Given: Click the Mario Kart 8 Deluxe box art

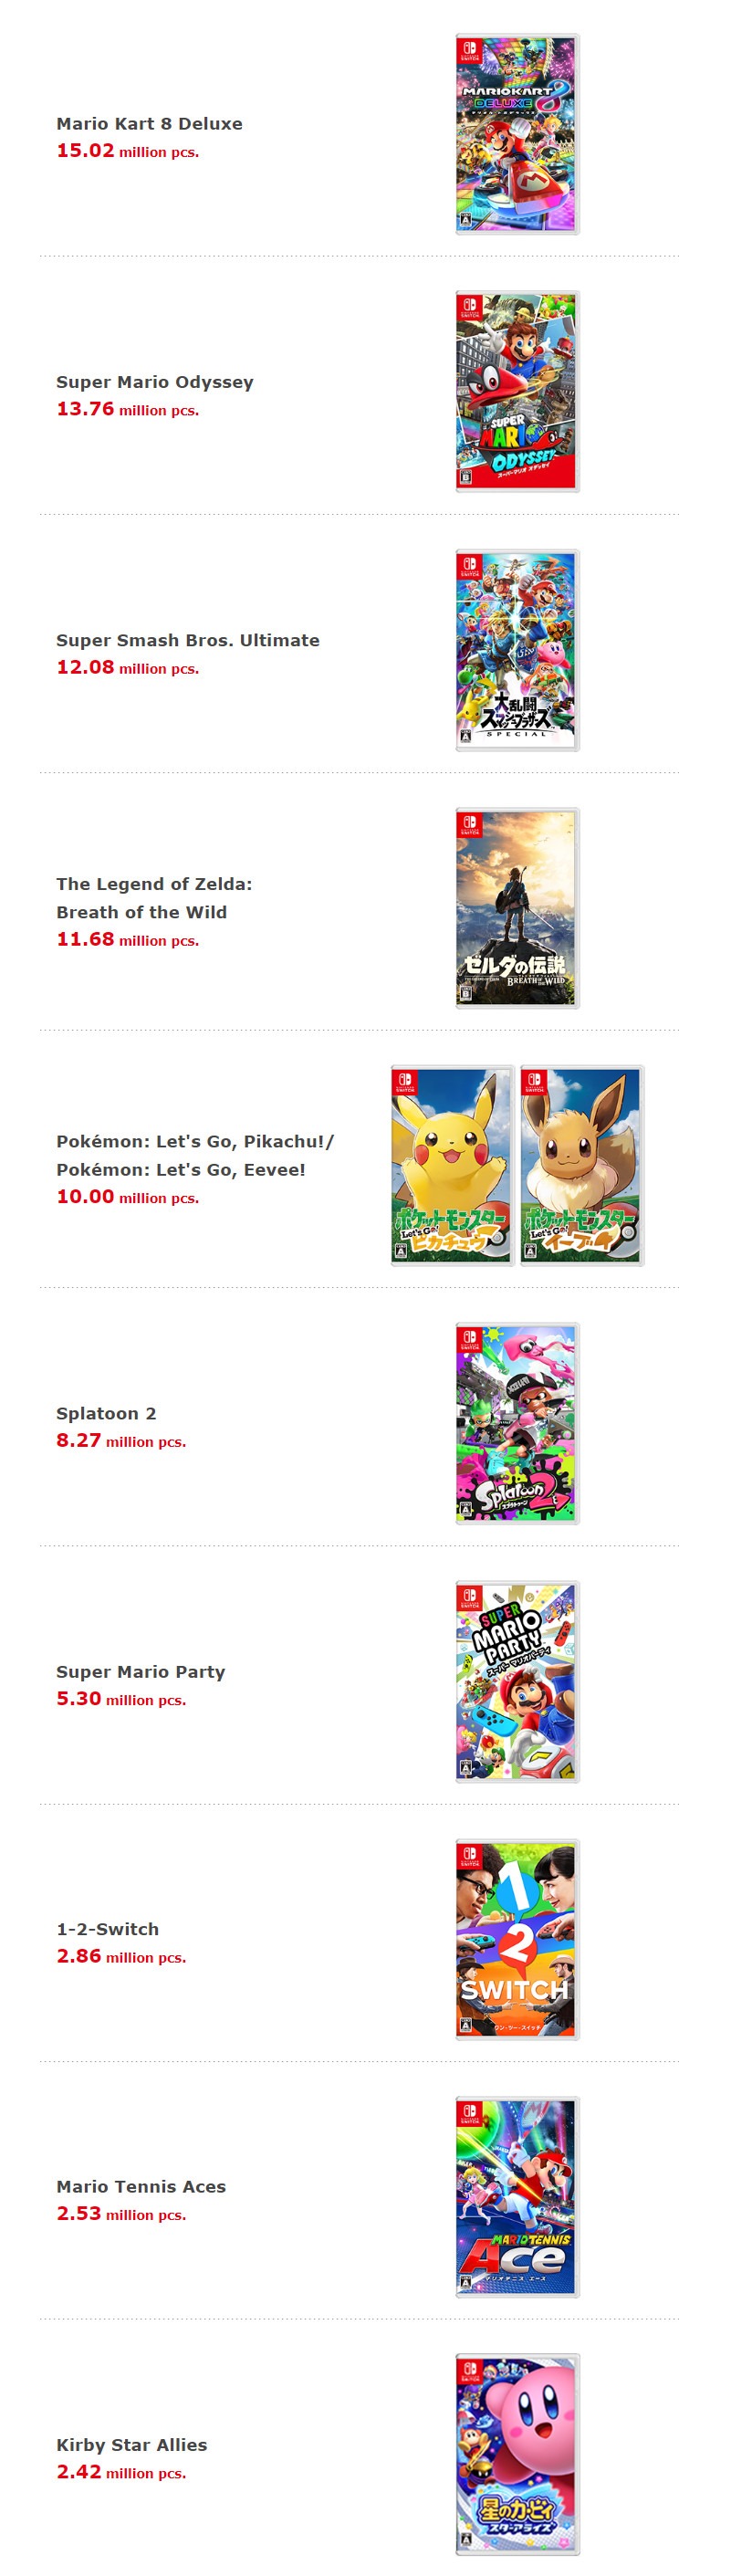Looking at the screenshot, I should (x=517, y=135).
